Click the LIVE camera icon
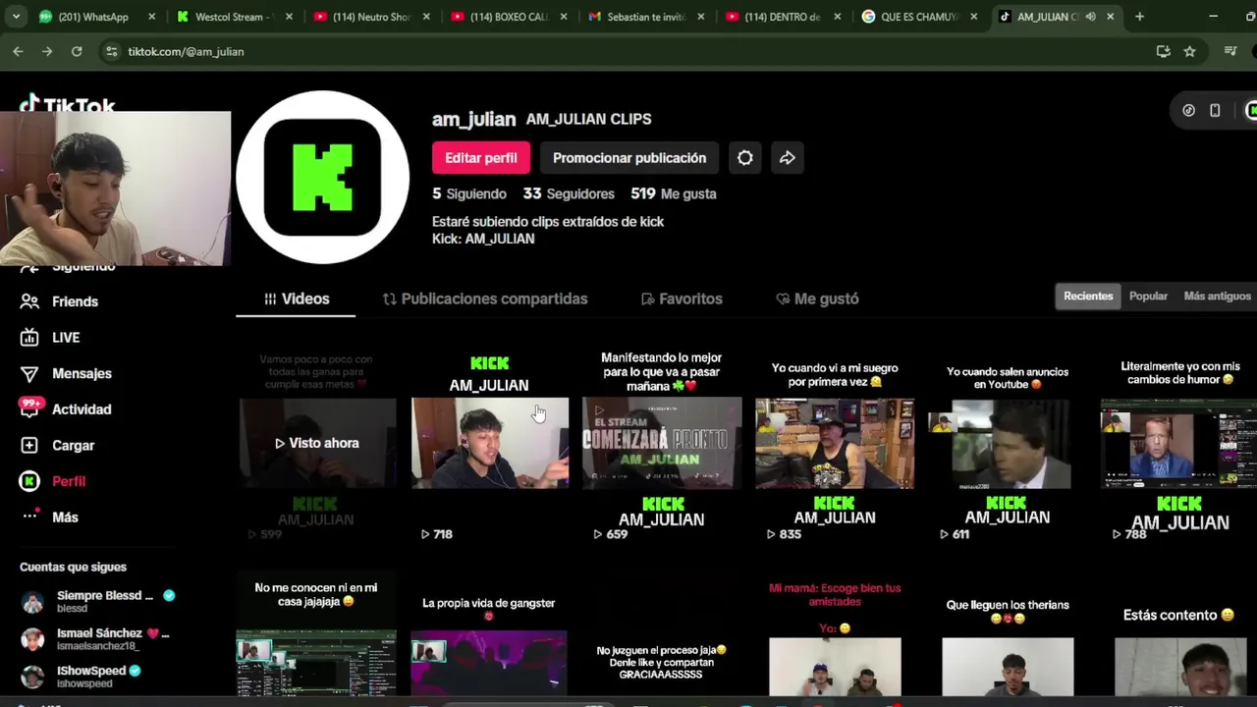 29,337
